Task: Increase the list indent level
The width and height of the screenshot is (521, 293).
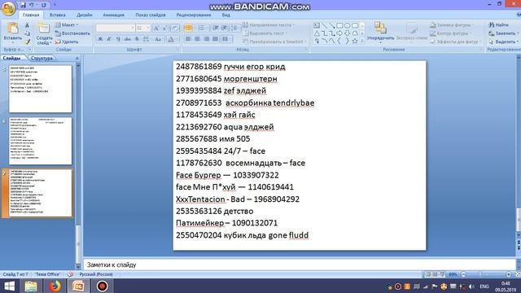Action: (x=225, y=28)
